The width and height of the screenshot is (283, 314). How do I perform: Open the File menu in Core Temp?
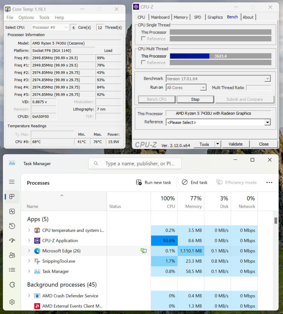point(10,18)
